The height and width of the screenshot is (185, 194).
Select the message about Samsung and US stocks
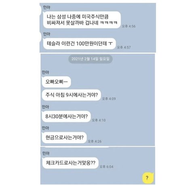tap(82, 20)
